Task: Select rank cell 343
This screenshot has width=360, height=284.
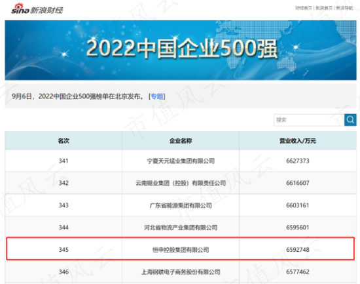Action: click(63, 205)
